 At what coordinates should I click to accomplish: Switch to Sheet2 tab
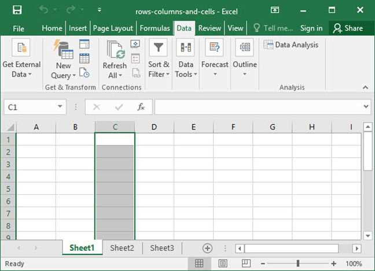click(122, 248)
